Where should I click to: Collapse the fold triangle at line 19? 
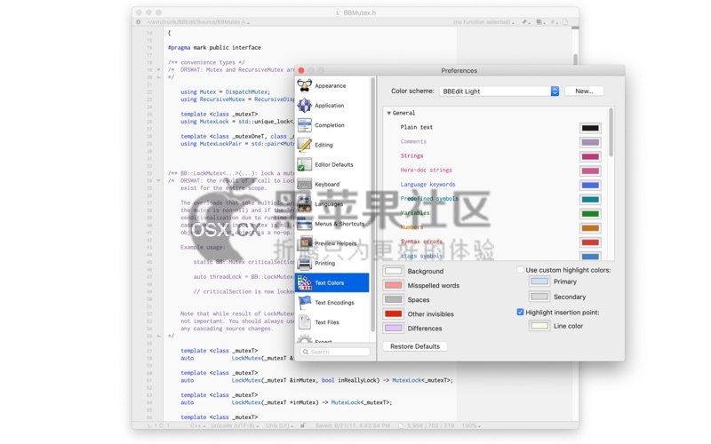click(159, 70)
